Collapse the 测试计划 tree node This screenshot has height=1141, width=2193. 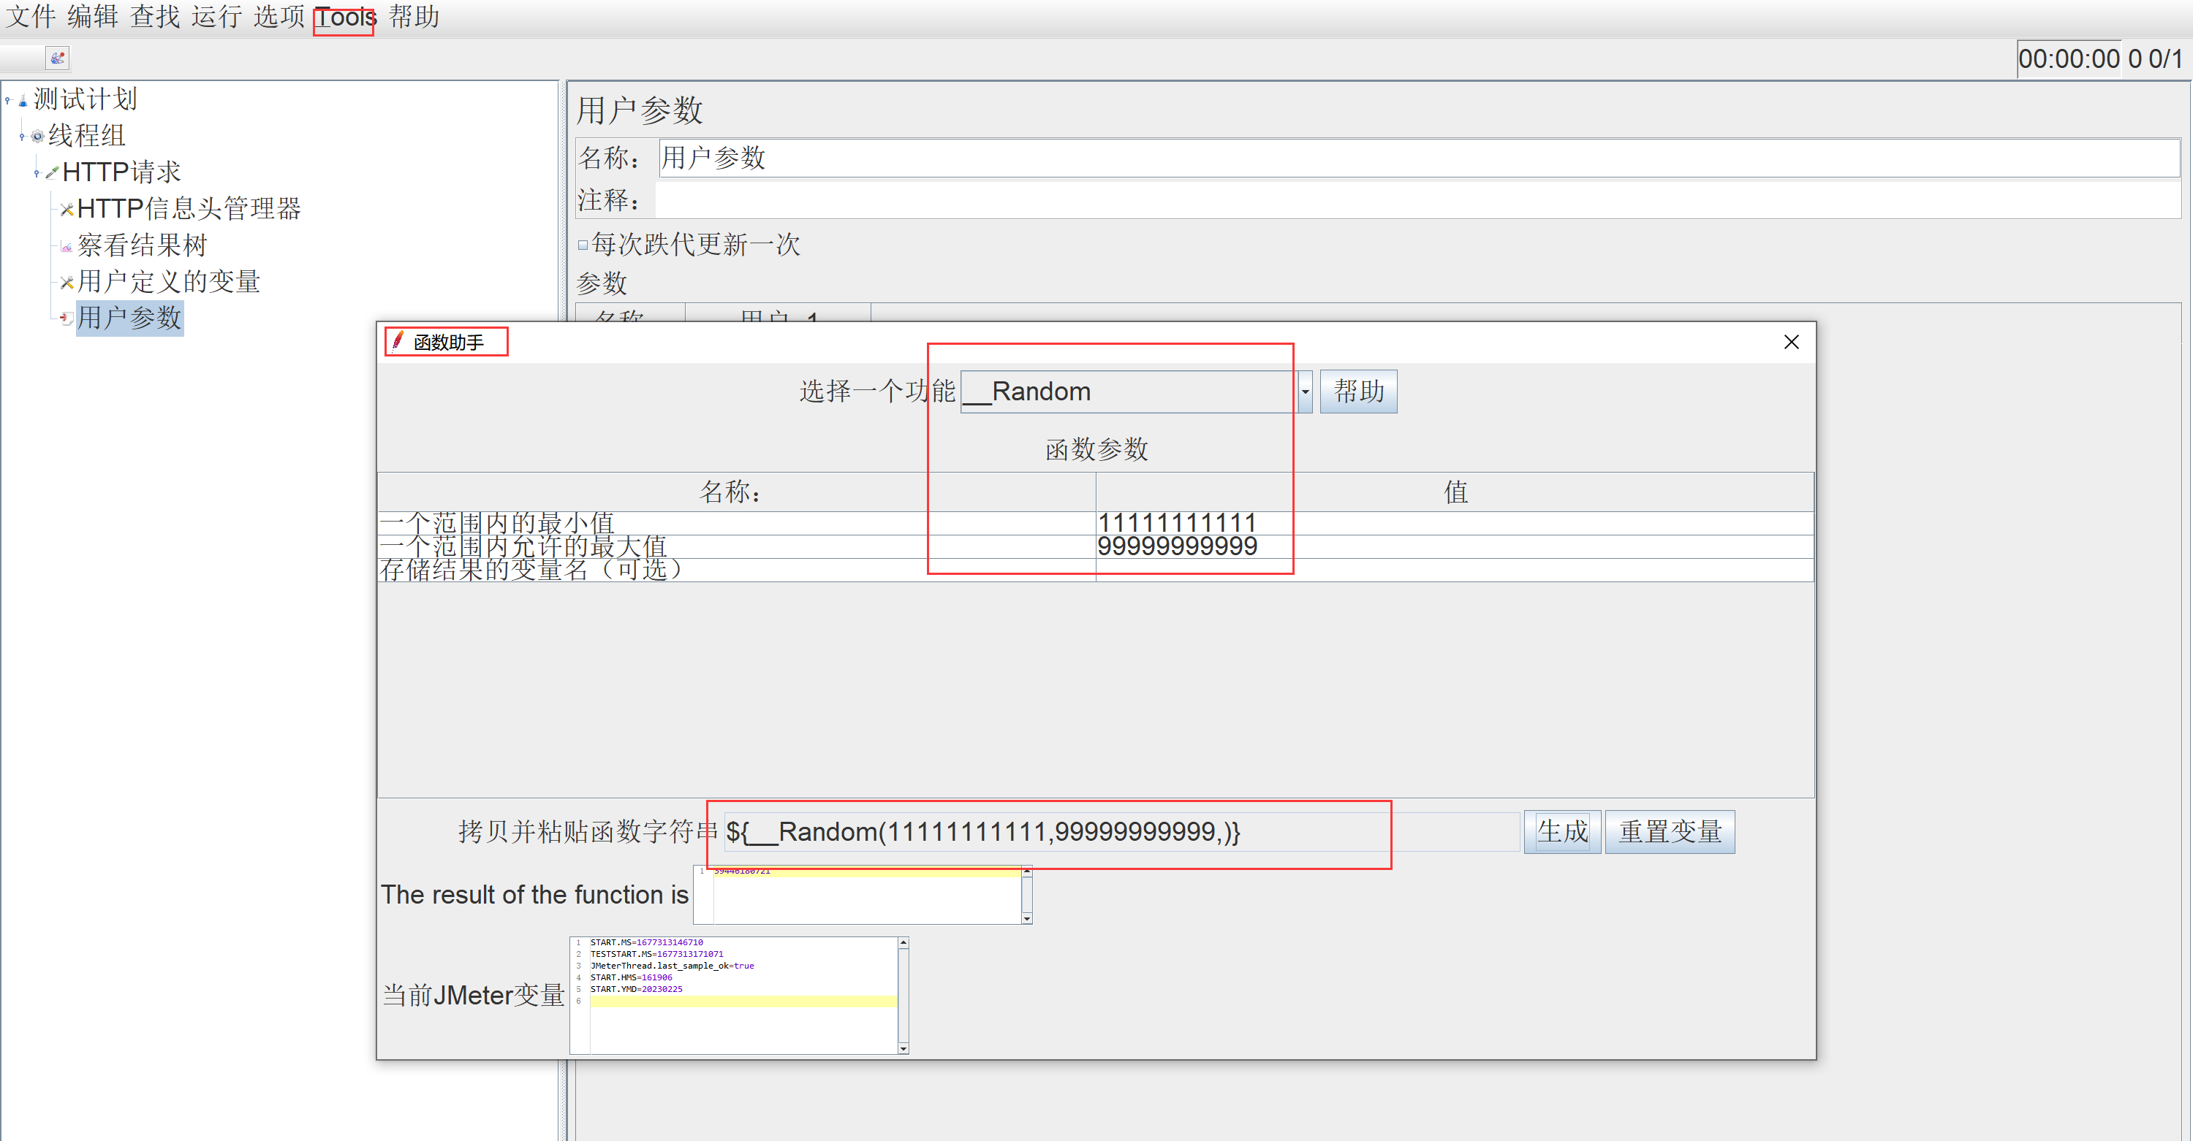[9, 100]
